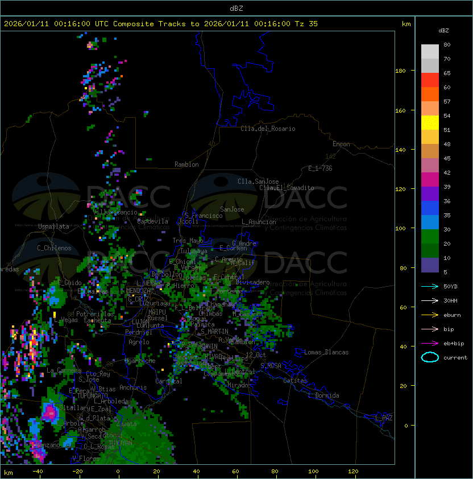
Task: Click the 180 km vertical axis tick label
Action: pos(400,71)
